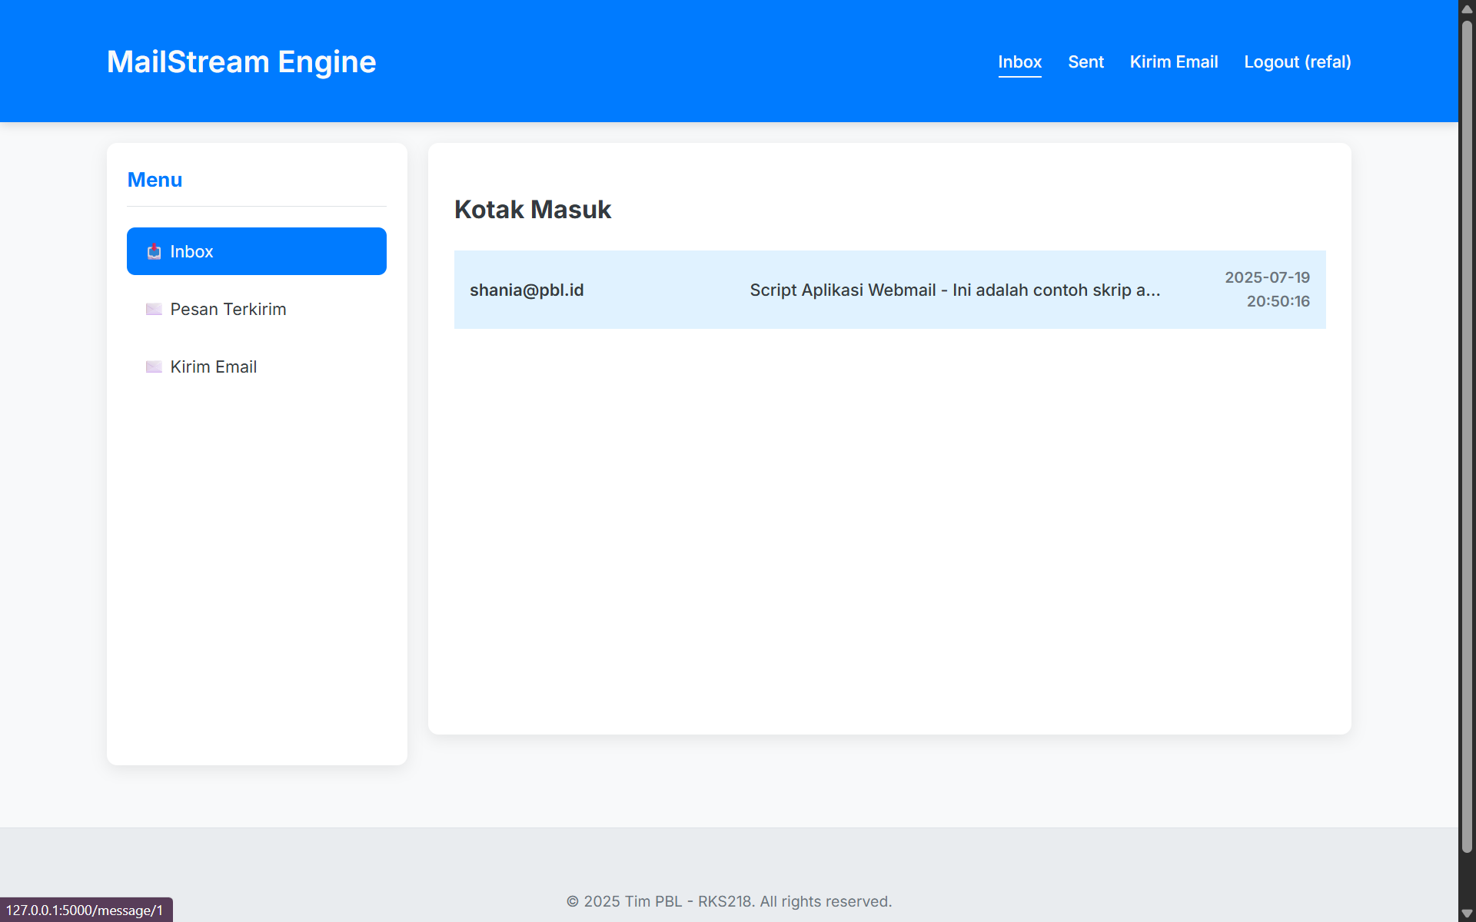Click the Script Aplikasi Webmail subject line

(x=955, y=290)
